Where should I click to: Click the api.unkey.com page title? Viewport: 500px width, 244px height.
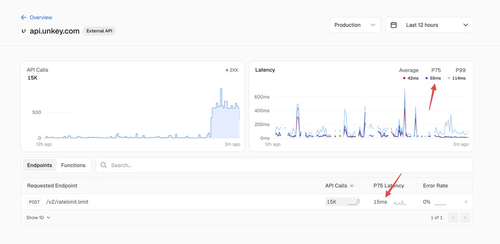(55, 31)
